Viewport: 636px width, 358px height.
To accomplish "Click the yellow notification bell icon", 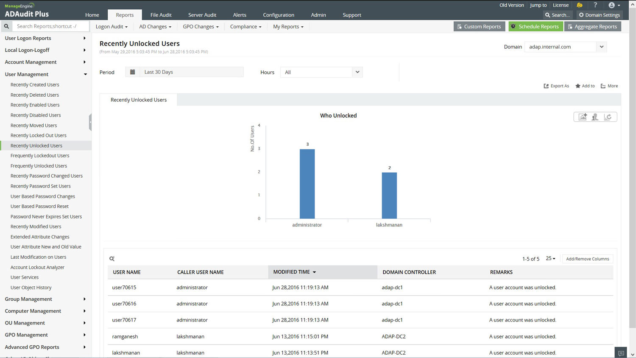I will (x=580, y=5).
